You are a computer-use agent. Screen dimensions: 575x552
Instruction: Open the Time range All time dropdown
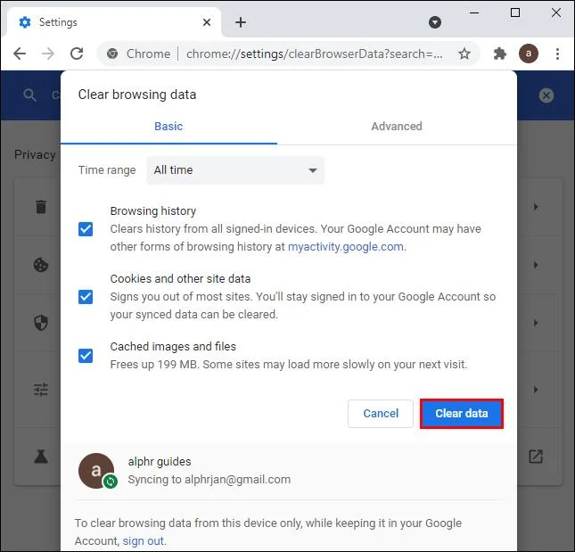[235, 170]
